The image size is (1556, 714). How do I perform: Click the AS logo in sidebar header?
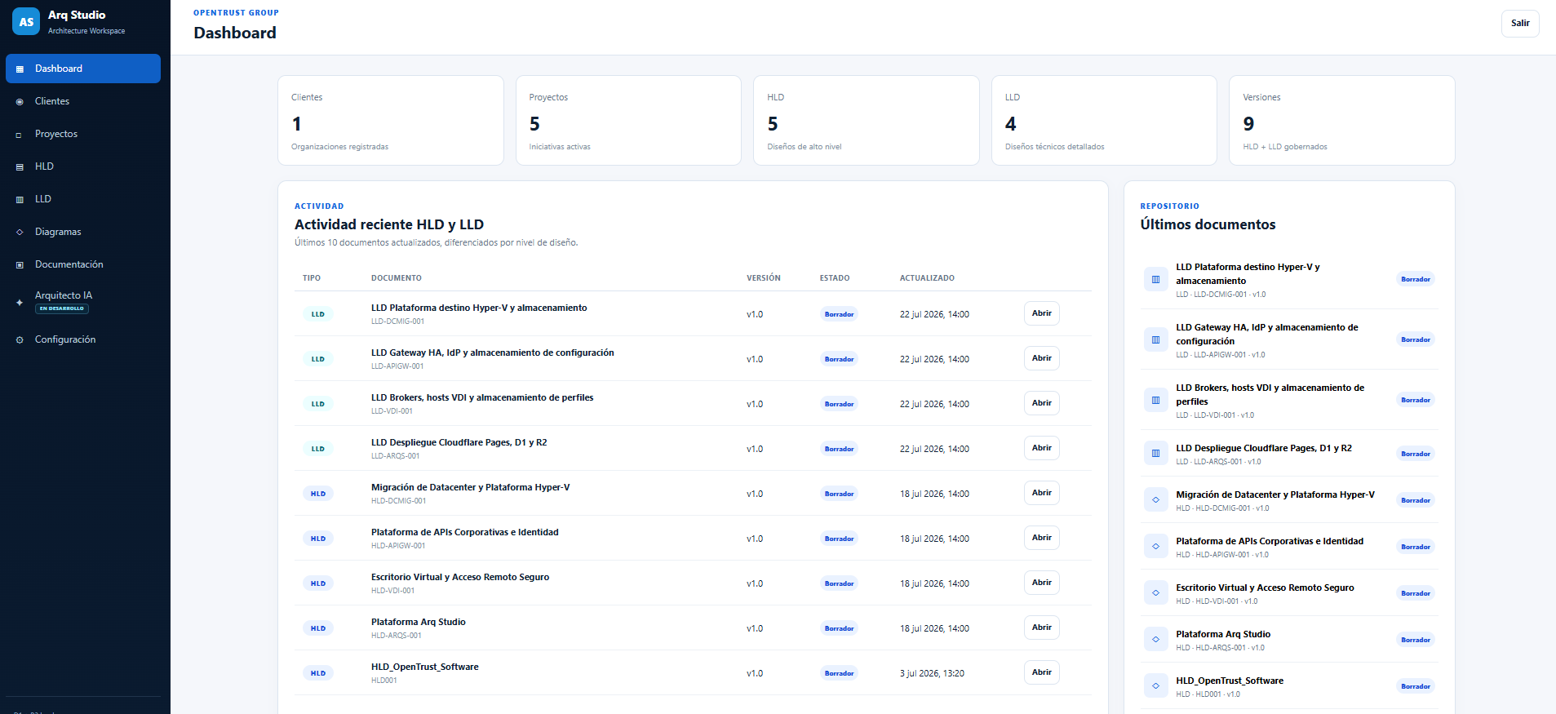pyautogui.click(x=26, y=22)
